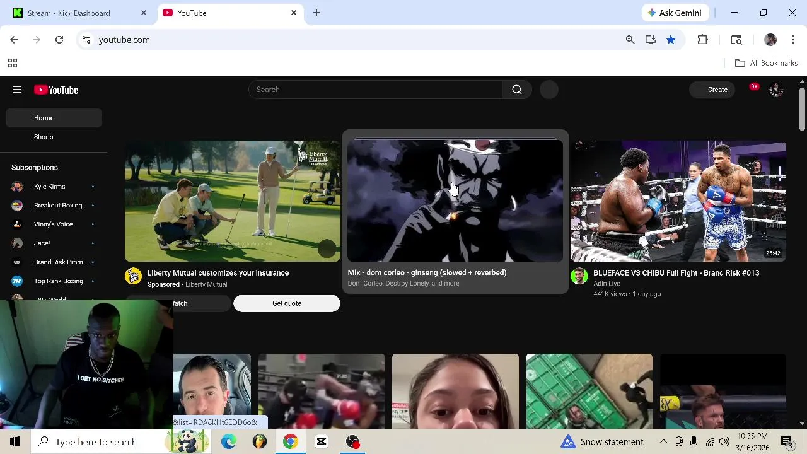
Task: Click the browser address bar URL
Action: 124,40
